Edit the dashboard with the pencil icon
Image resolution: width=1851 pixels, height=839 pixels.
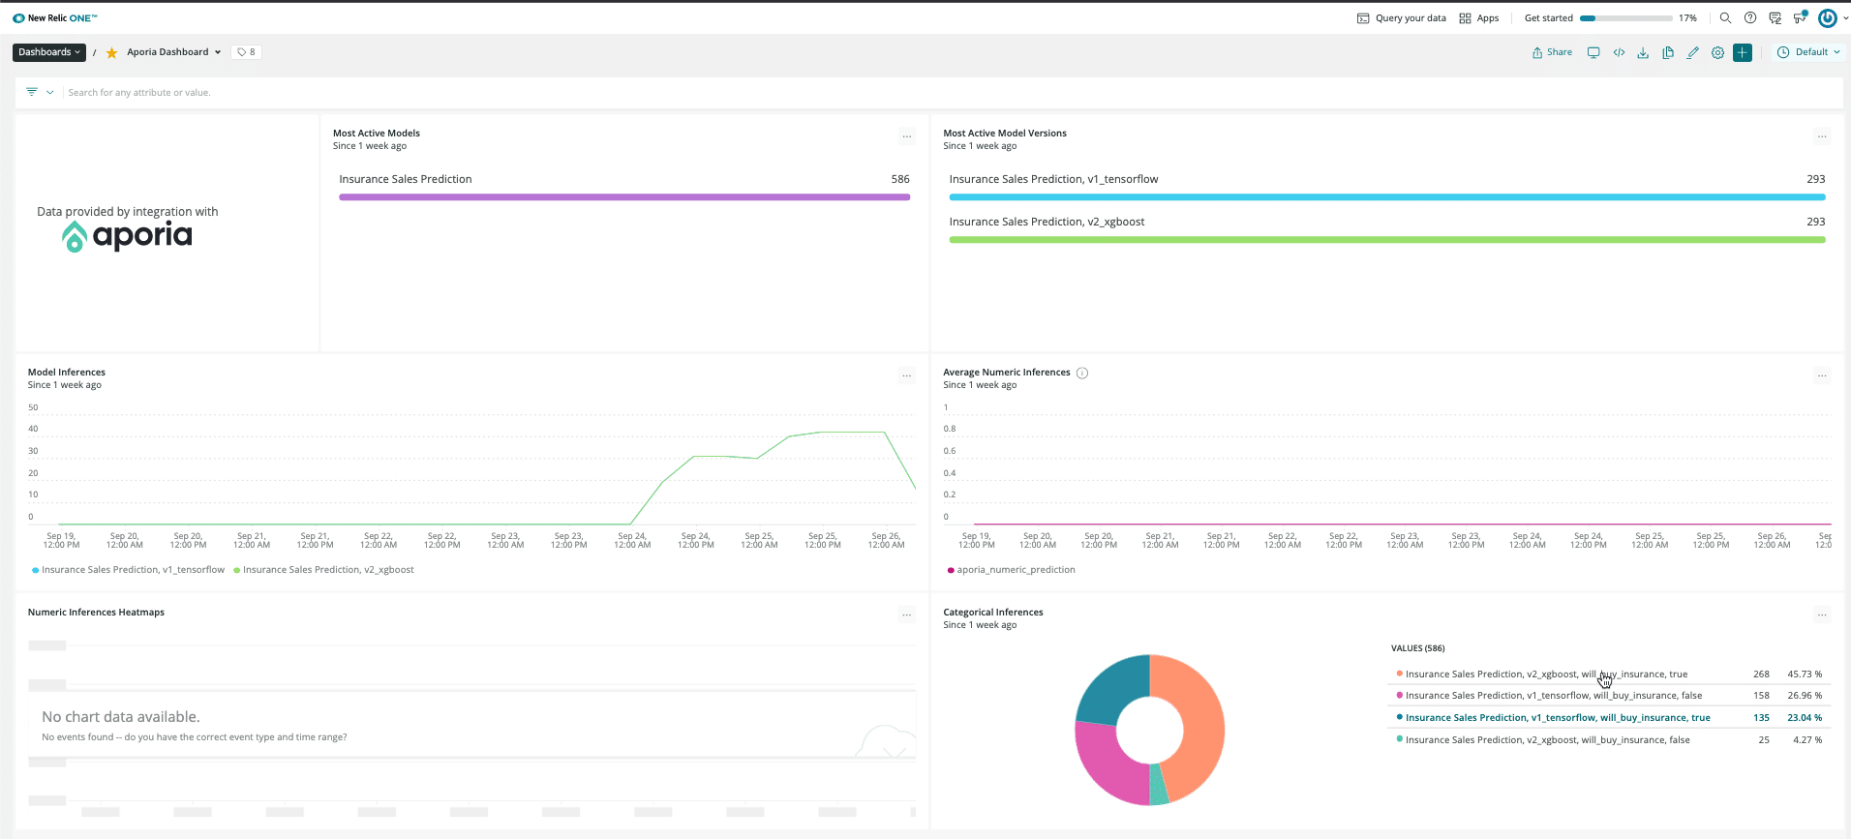[x=1692, y=53]
